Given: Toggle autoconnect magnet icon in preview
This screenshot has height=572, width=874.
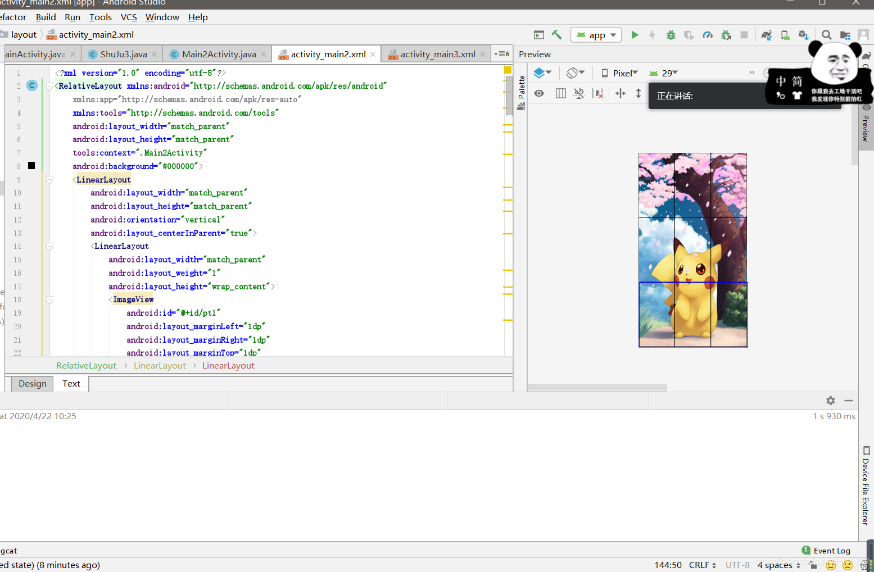Looking at the screenshot, I should (579, 93).
